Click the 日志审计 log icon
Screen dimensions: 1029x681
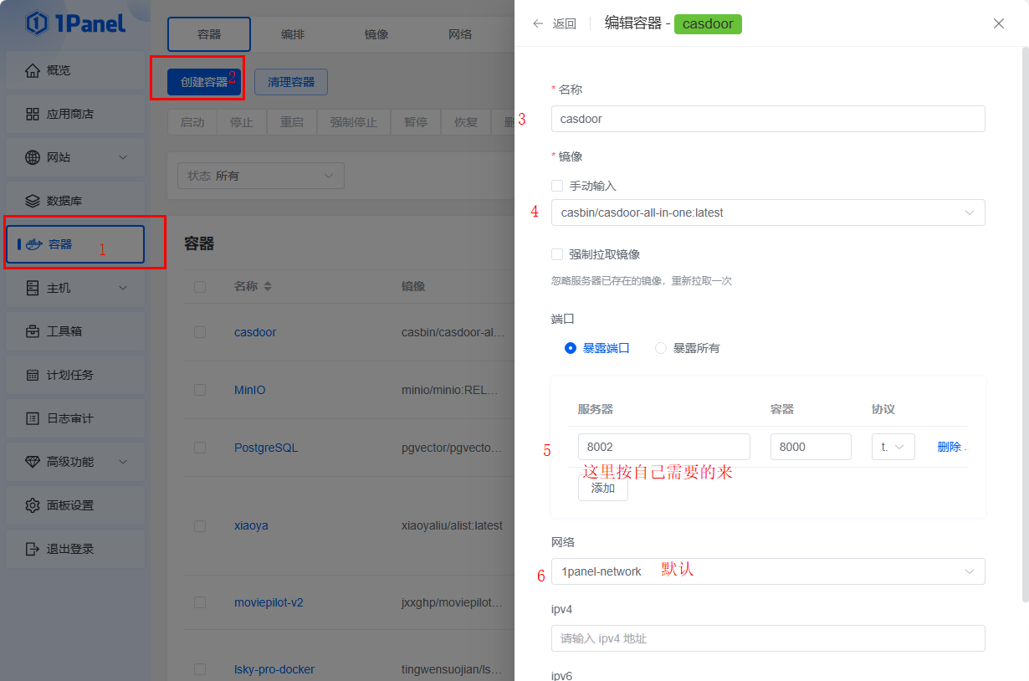[x=33, y=418]
